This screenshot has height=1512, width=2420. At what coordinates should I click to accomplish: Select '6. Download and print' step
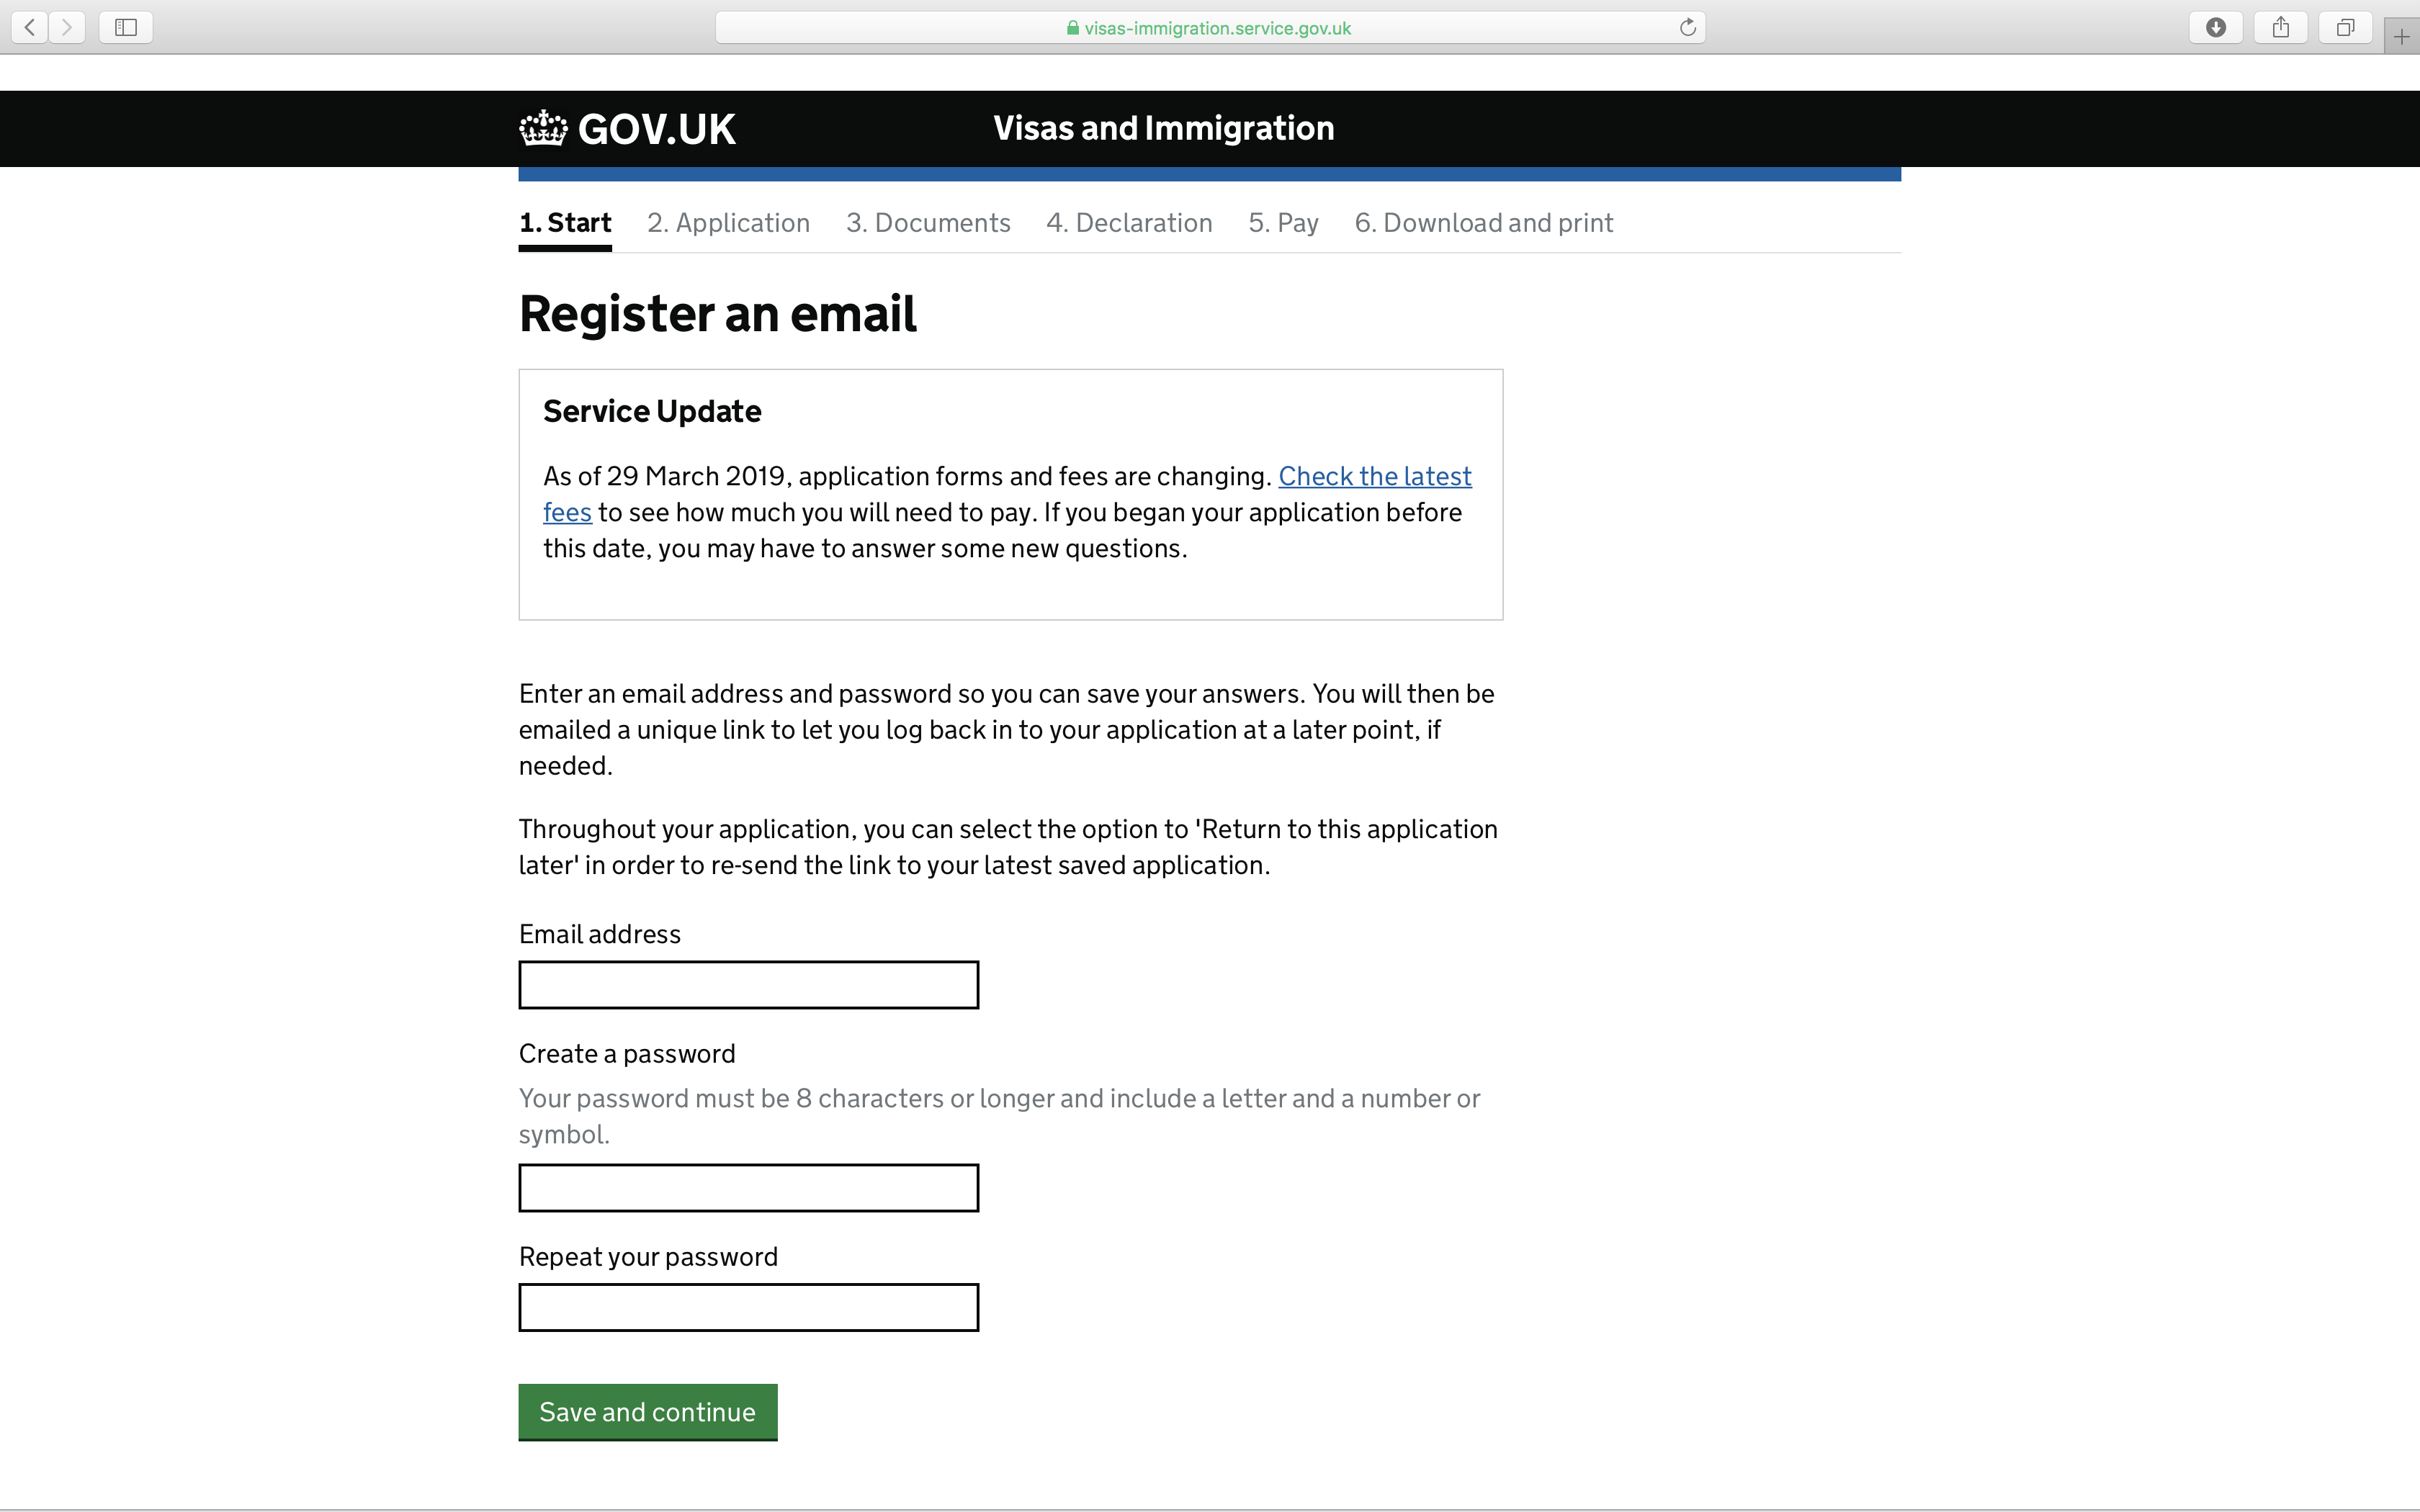(1483, 223)
